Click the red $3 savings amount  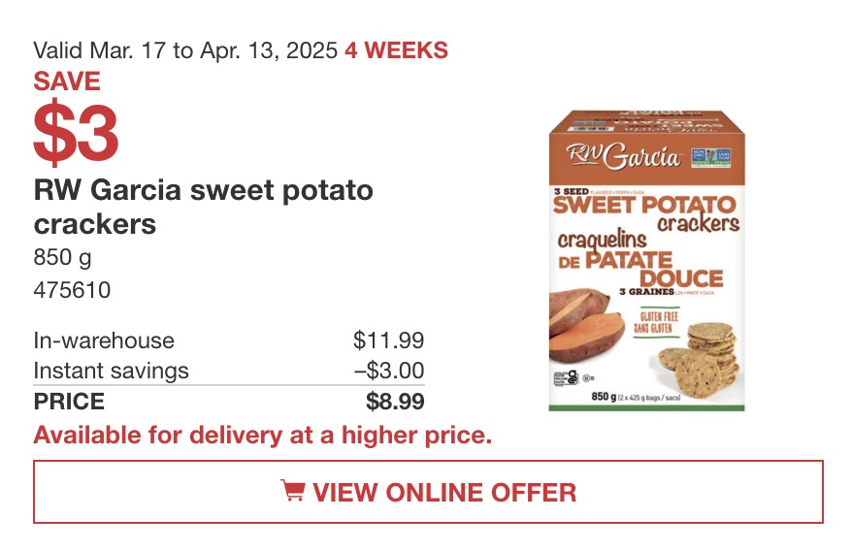76,133
